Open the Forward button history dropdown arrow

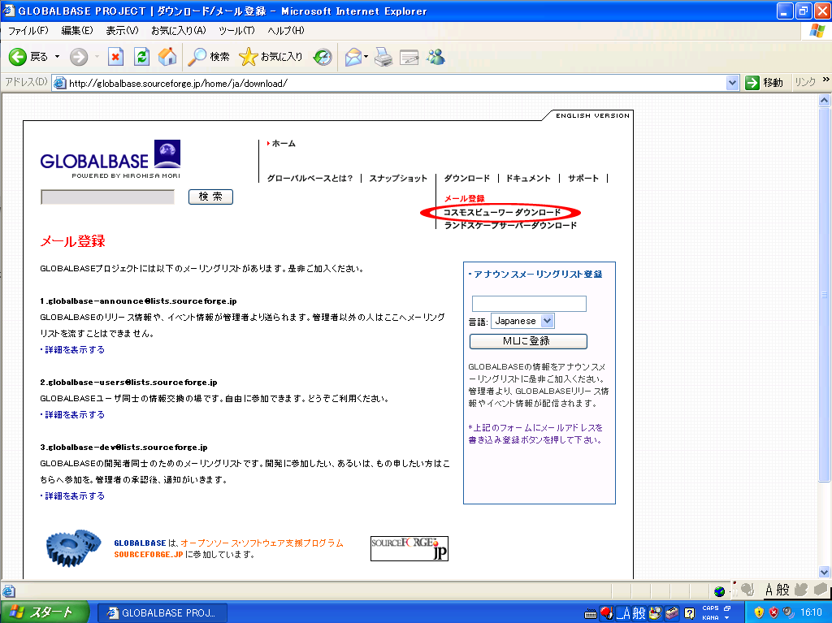tap(97, 57)
